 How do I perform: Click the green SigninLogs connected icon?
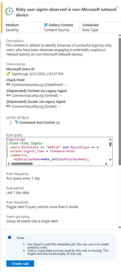(x=8, y=74)
